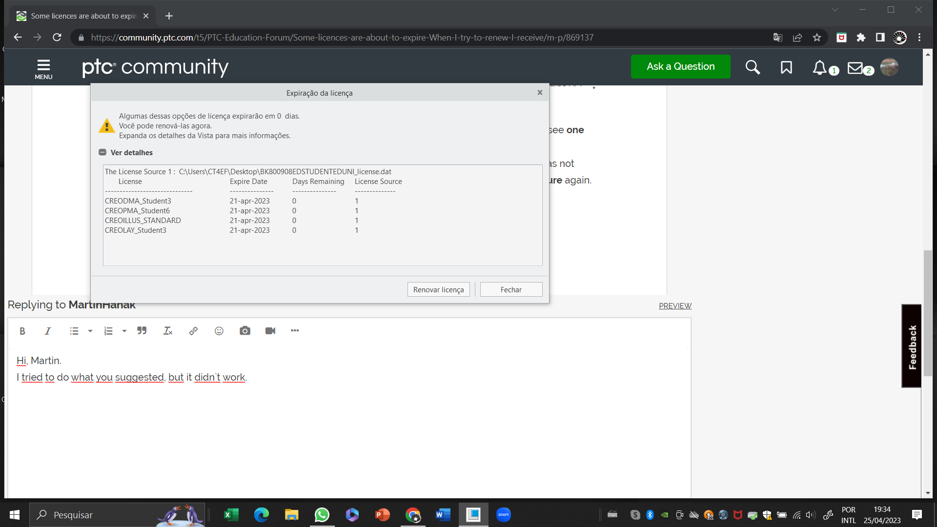Collapse the 'Ver detalhes' section
The image size is (937, 527).
click(102, 152)
